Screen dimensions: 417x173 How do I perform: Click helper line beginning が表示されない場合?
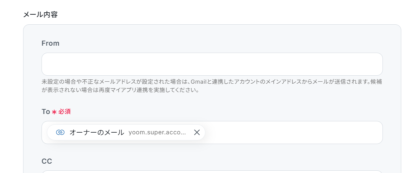click(x=121, y=90)
